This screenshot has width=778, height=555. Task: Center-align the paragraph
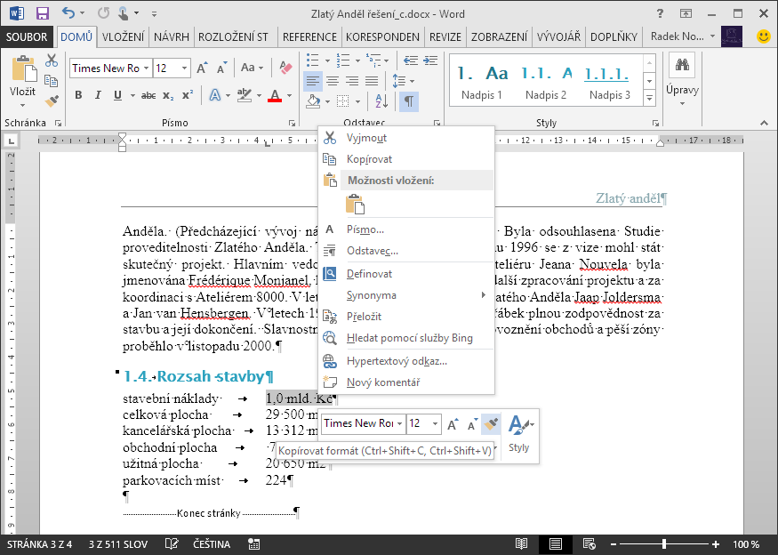[x=333, y=81]
